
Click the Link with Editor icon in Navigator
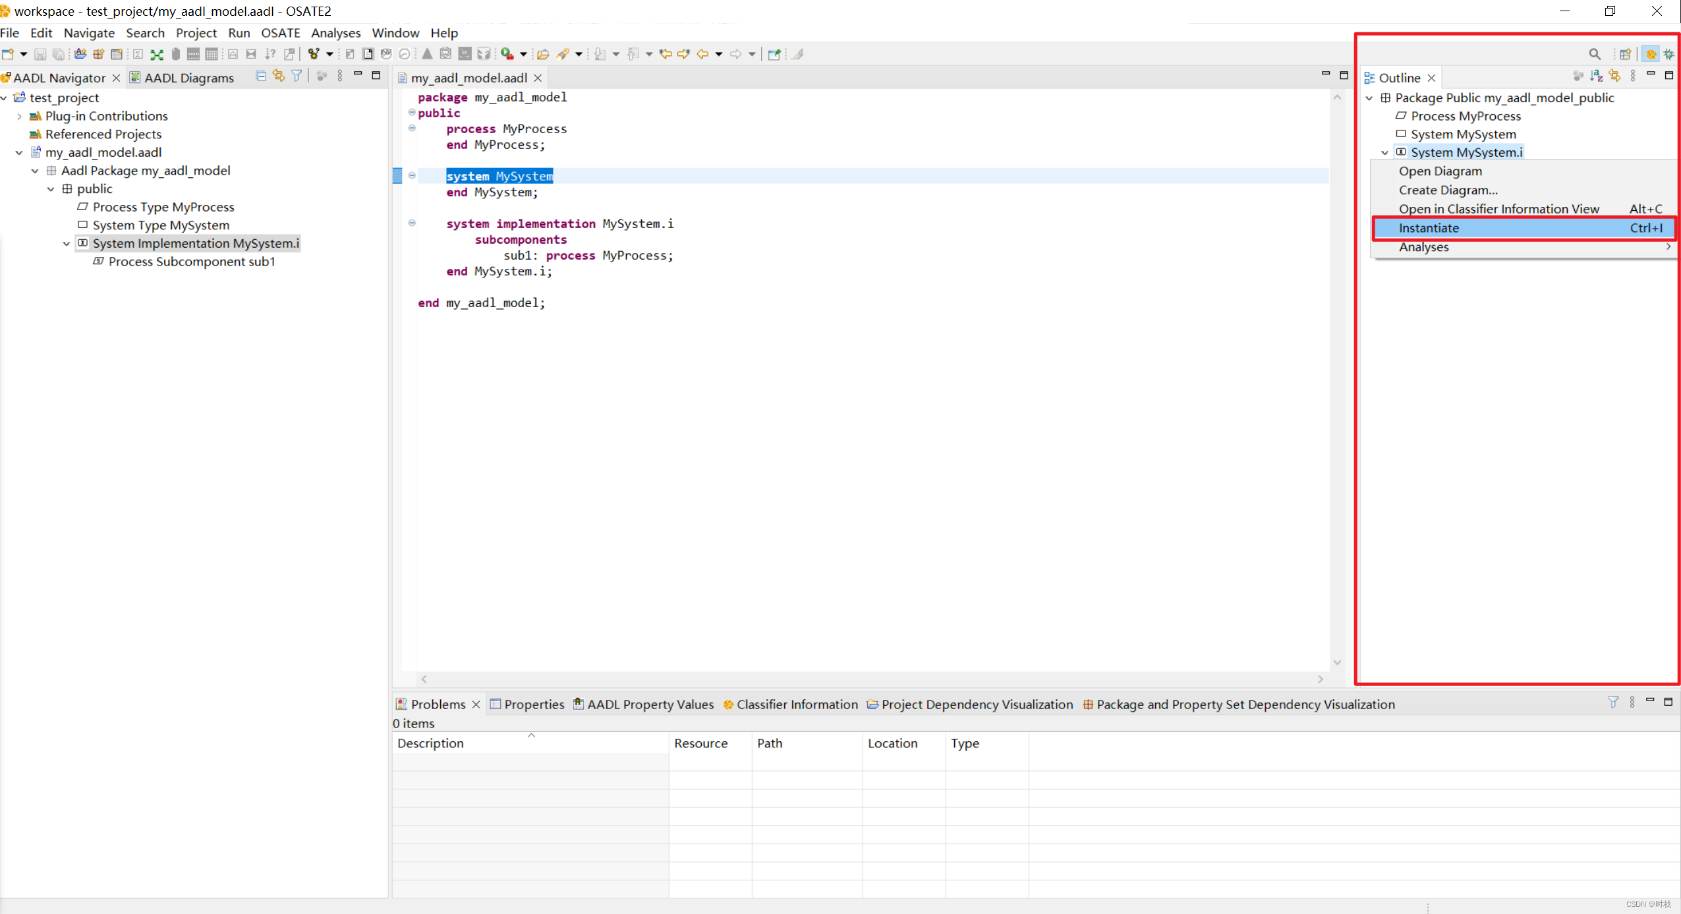click(x=279, y=76)
